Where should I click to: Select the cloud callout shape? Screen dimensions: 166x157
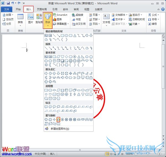point(58,107)
